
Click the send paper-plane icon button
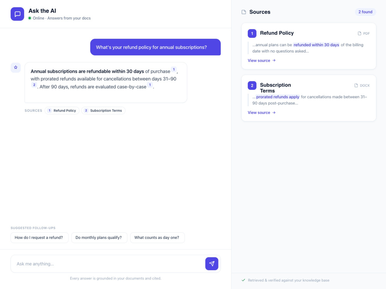[x=212, y=264]
